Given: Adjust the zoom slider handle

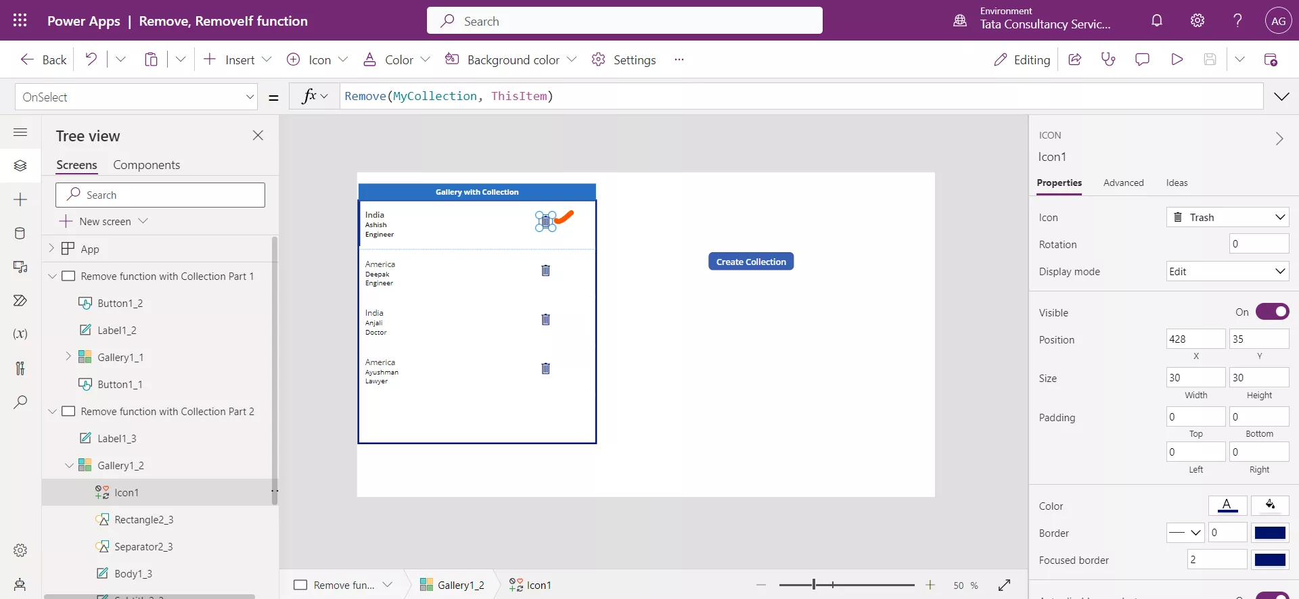Looking at the screenshot, I should pos(814,585).
